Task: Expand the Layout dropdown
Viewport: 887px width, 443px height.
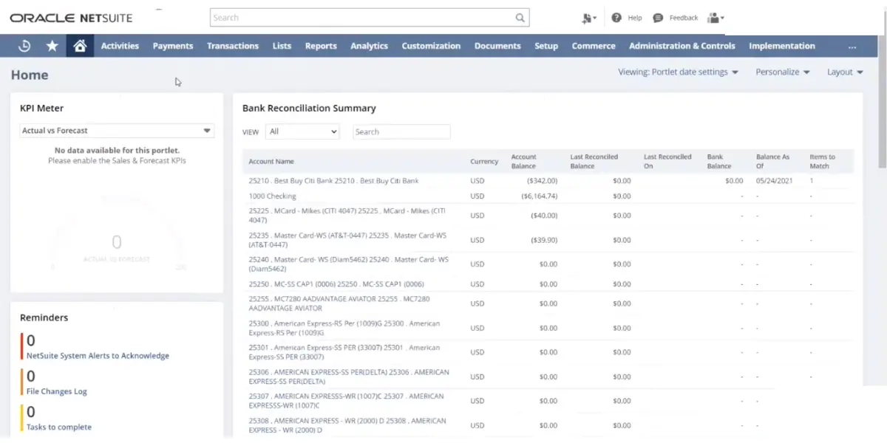Action: pyautogui.click(x=845, y=72)
